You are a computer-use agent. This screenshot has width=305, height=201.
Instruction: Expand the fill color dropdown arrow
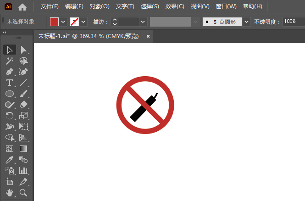(63, 22)
